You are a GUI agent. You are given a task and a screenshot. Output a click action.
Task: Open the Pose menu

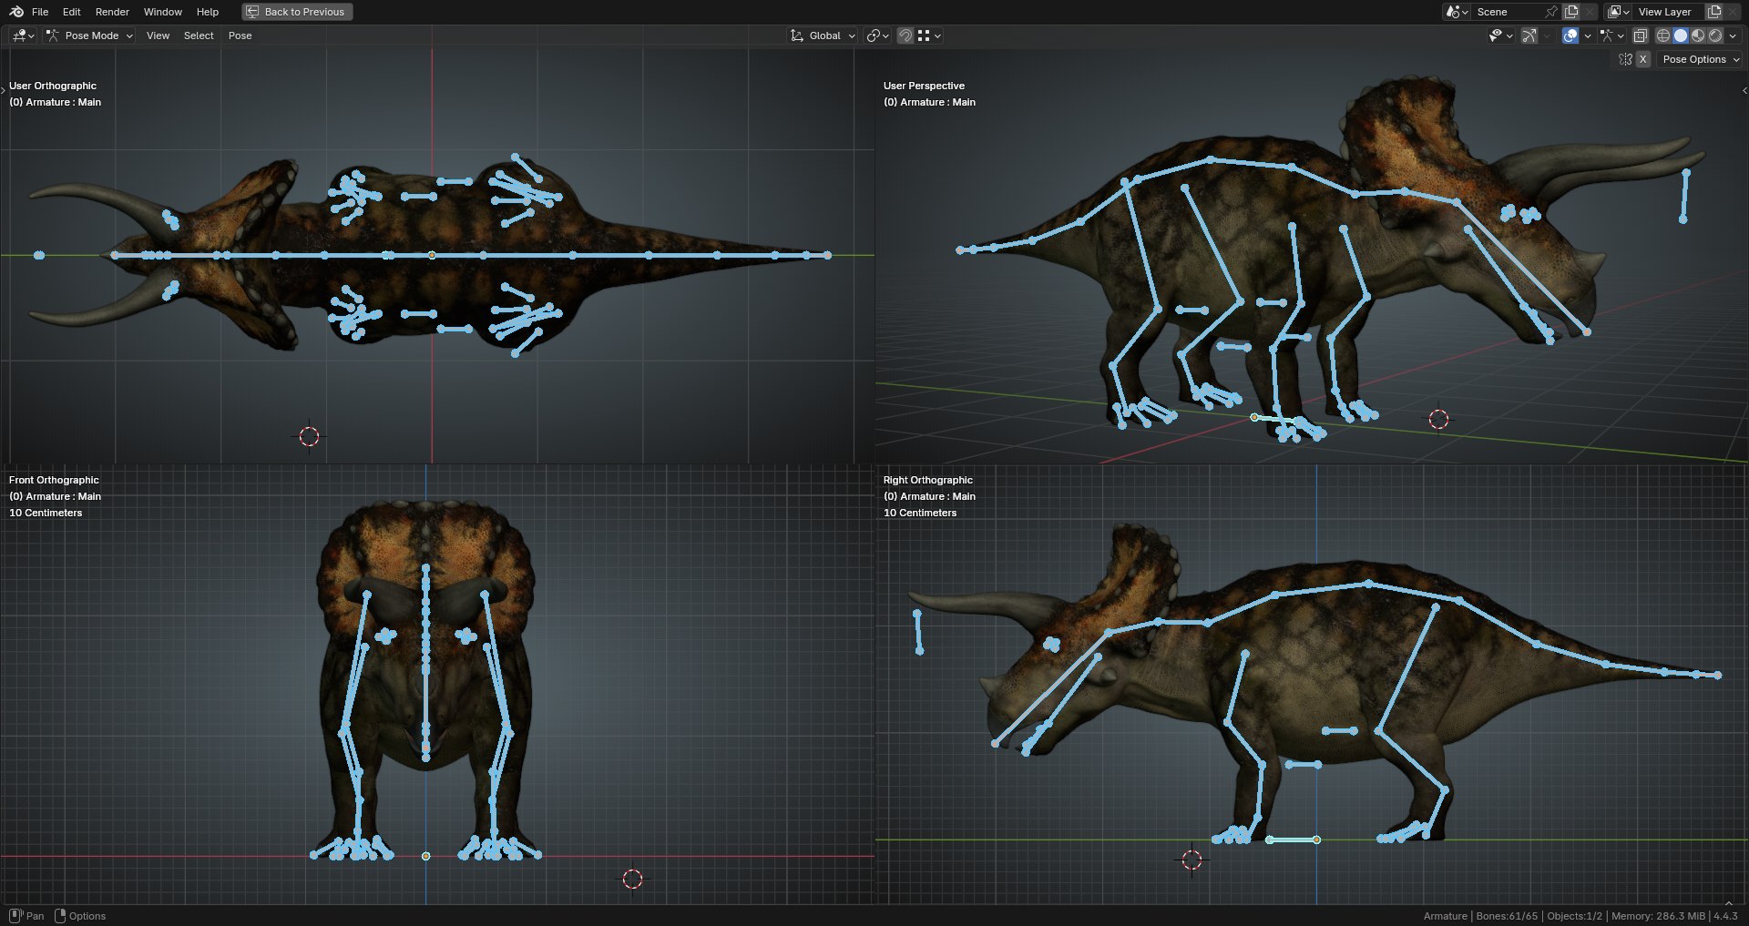click(x=240, y=36)
